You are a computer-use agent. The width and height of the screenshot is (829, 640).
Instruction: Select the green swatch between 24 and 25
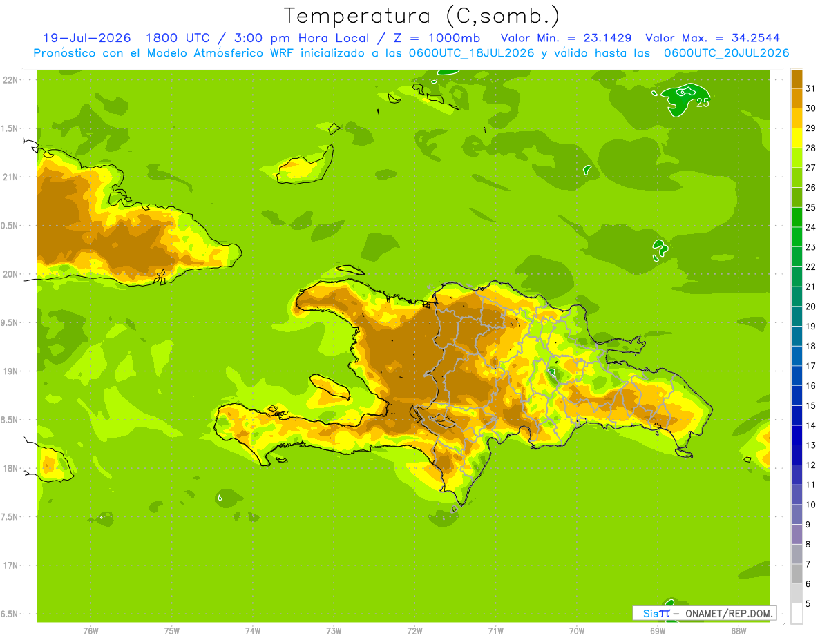pyautogui.click(x=797, y=217)
